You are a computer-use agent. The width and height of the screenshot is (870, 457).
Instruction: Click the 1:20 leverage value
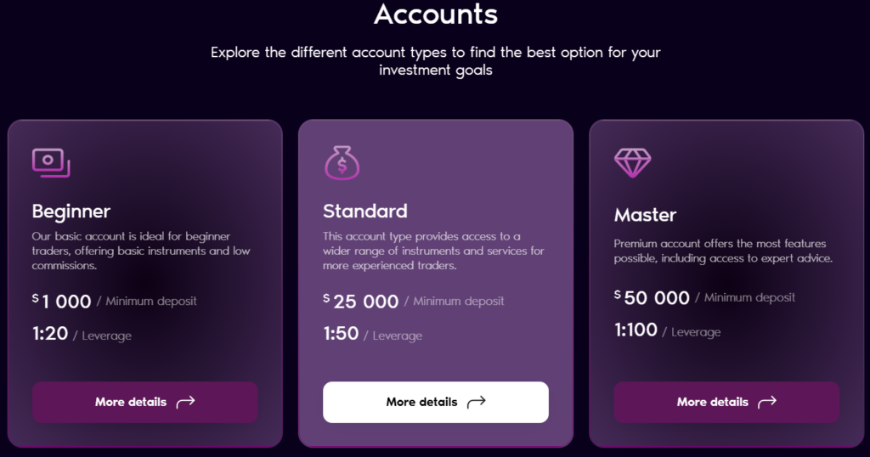tap(50, 334)
